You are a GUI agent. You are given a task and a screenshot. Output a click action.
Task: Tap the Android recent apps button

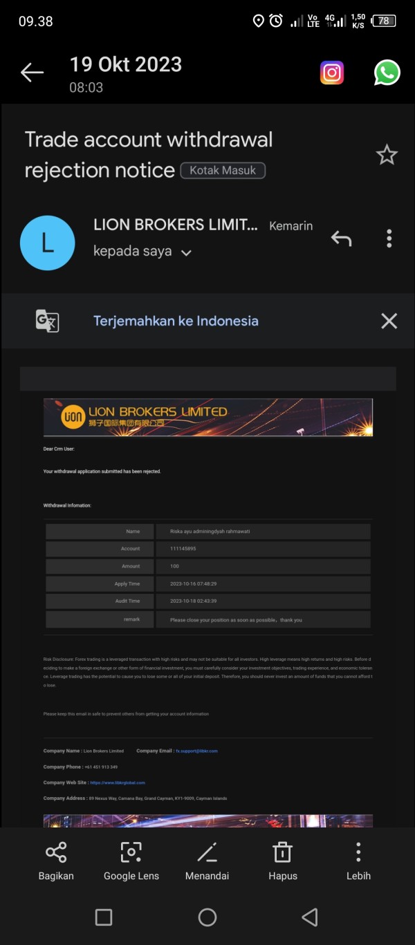[x=104, y=917]
